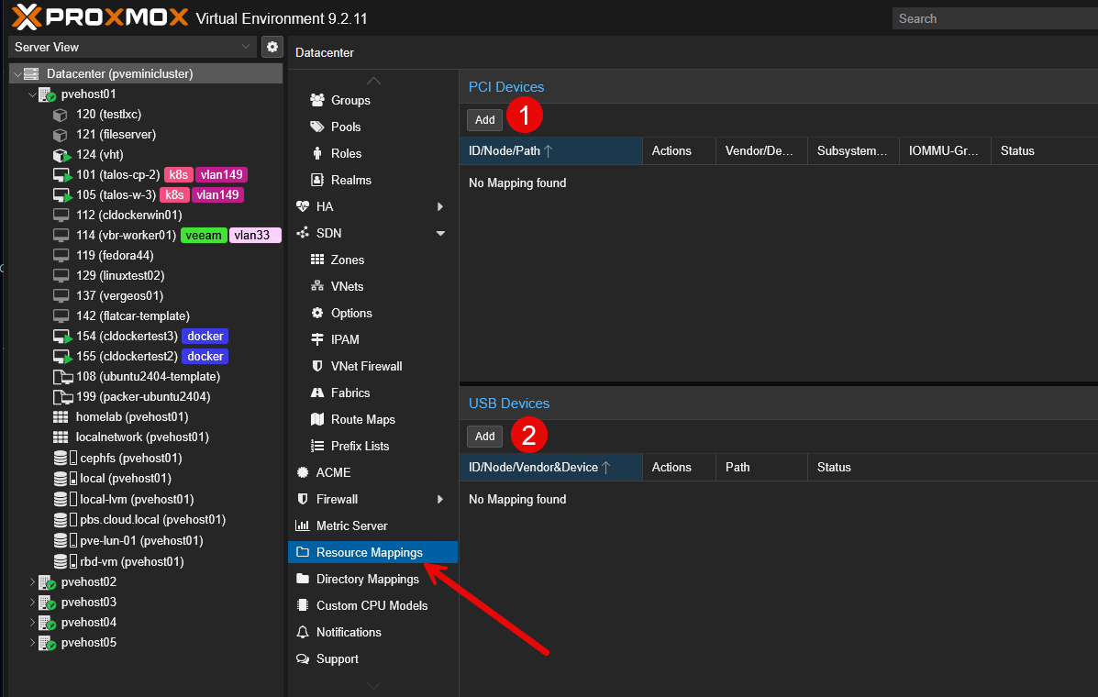Viewport: 1098px width, 697px height.
Task: Open Directory Mappings menu item
Action: 372,579
